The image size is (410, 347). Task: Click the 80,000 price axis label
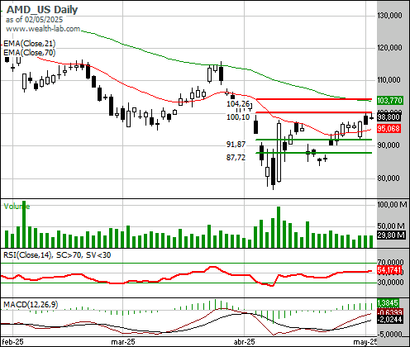tap(389, 178)
